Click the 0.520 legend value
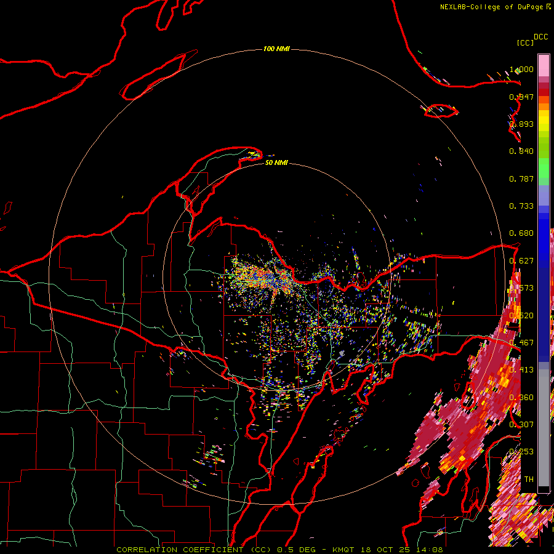 click(x=521, y=316)
